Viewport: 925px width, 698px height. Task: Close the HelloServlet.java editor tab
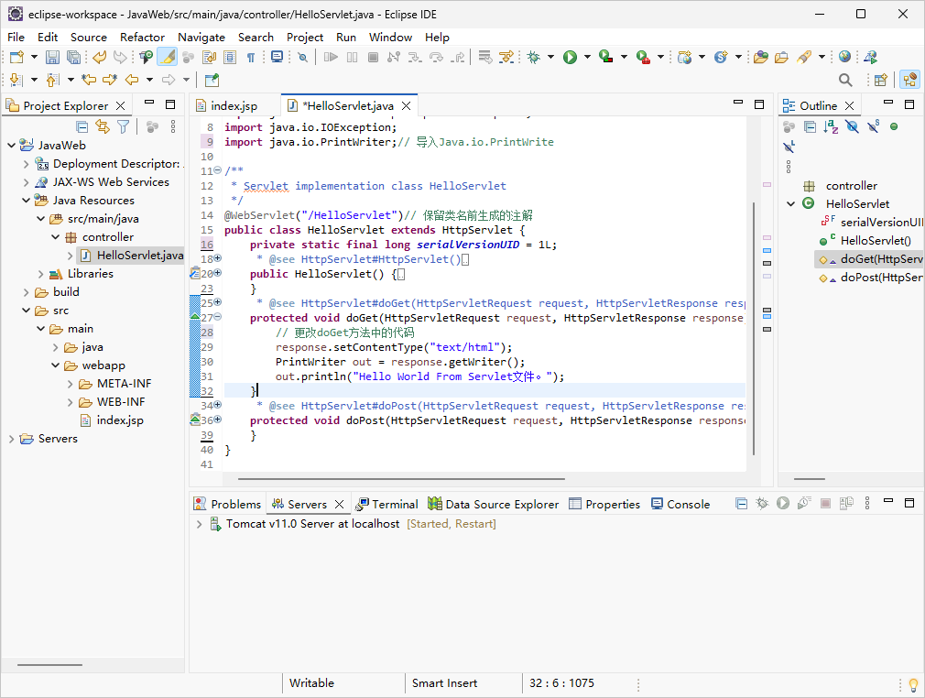tap(407, 106)
